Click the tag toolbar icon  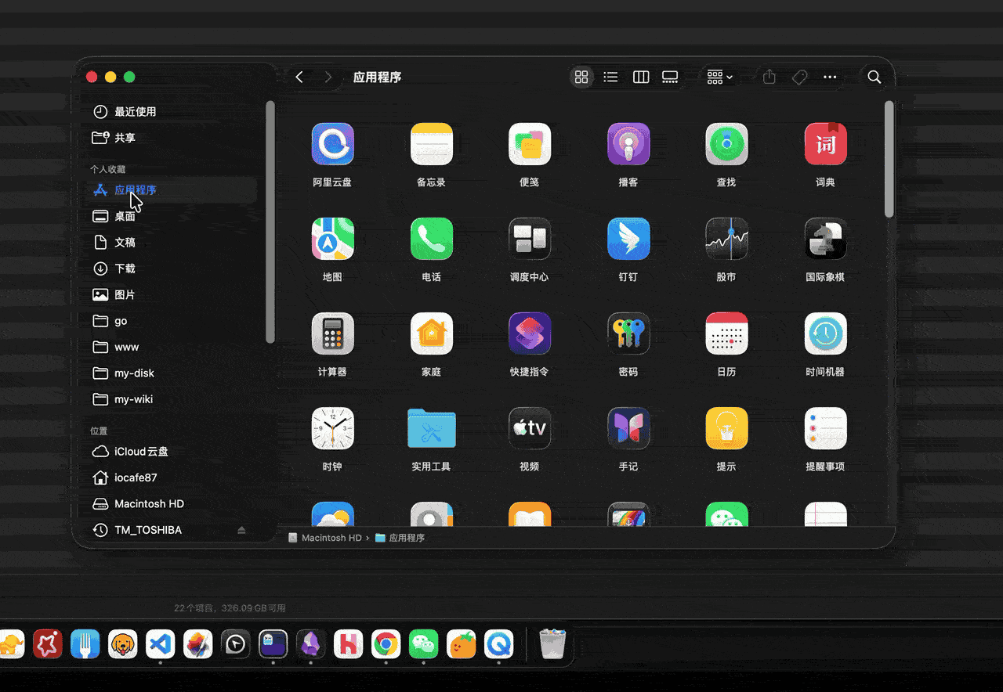coord(799,77)
